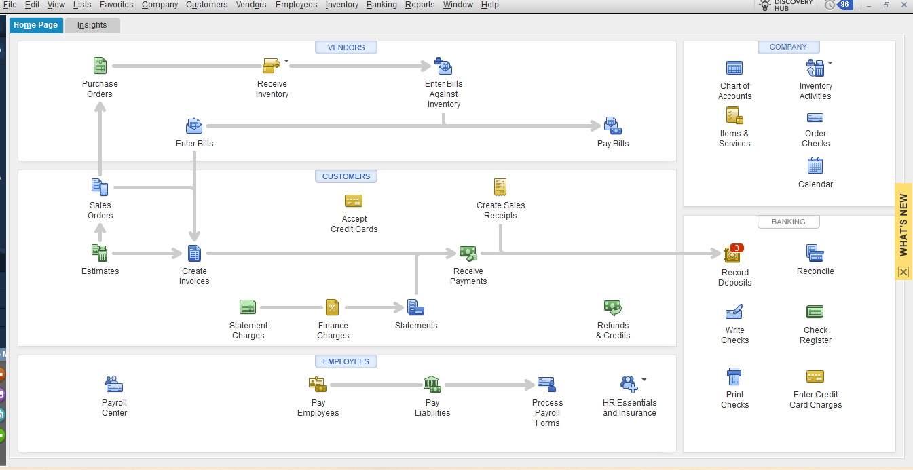Screen dimensions: 913x470
Task: Click Refunds & Credits icon
Action: coord(613,308)
